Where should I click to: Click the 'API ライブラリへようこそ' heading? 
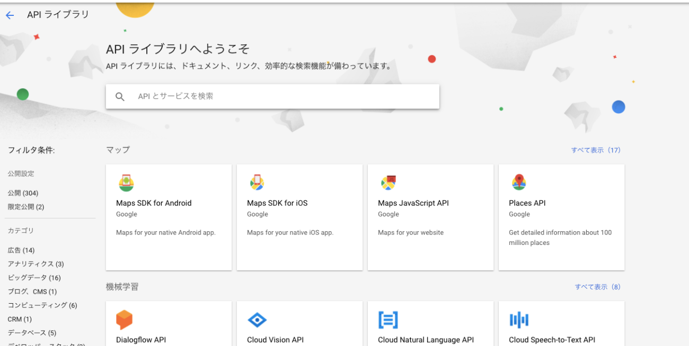point(178,49)
